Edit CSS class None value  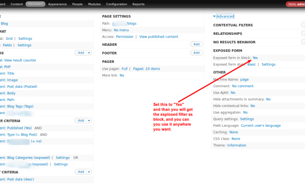236,139
